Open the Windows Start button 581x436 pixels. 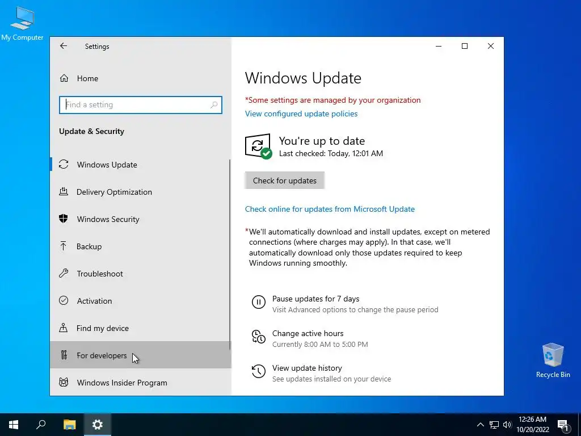click(x=14, y=425)
